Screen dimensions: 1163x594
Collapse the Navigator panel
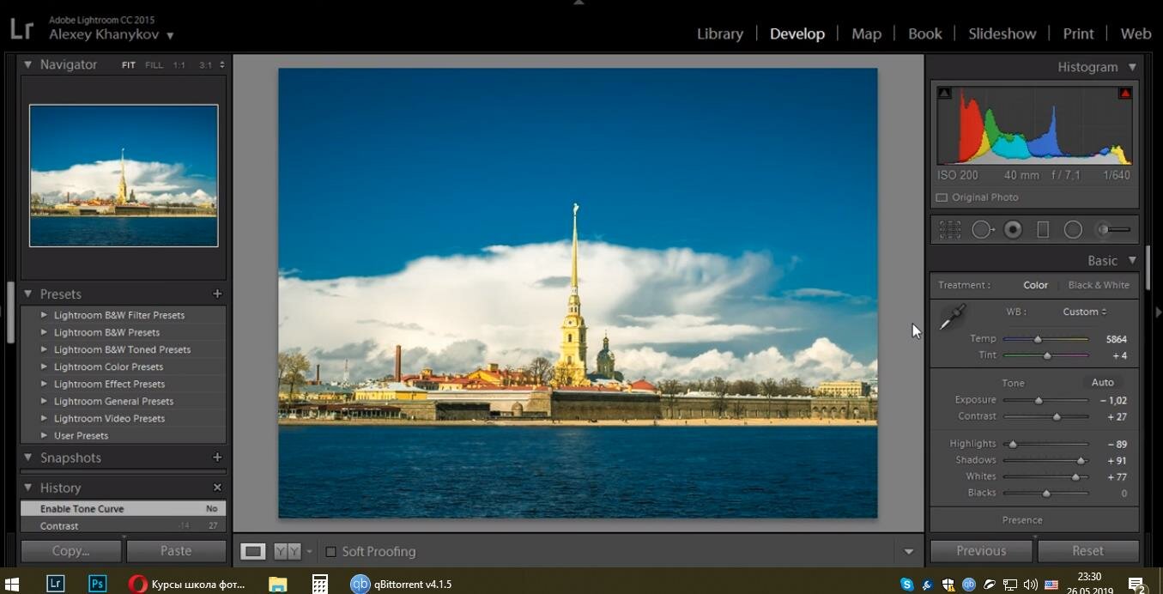tap(27, 64)
